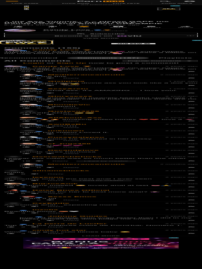This screenshot has height=269, width=202.
Task: Click the Report flag icon below the video
Action: (151, 27)
